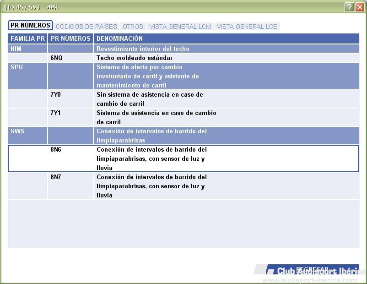Select PR number 8N7
The width and height of the screenshot is (367, 284).
tap(56, 177)
